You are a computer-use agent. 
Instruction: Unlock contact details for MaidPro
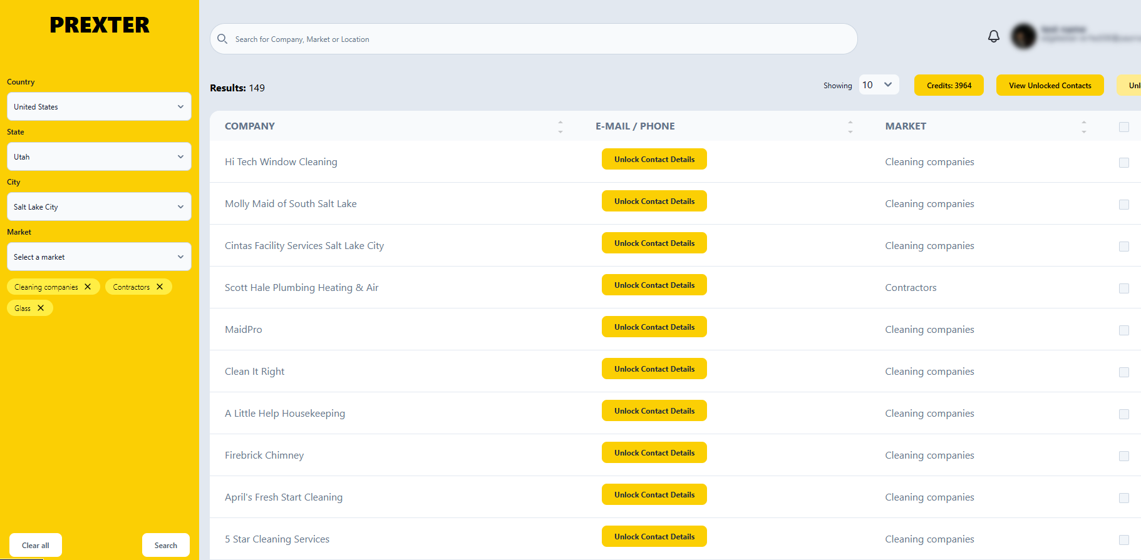(x=654, y=327)
